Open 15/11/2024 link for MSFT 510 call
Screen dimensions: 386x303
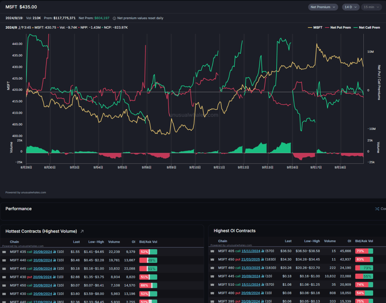(x=251, y=285)
